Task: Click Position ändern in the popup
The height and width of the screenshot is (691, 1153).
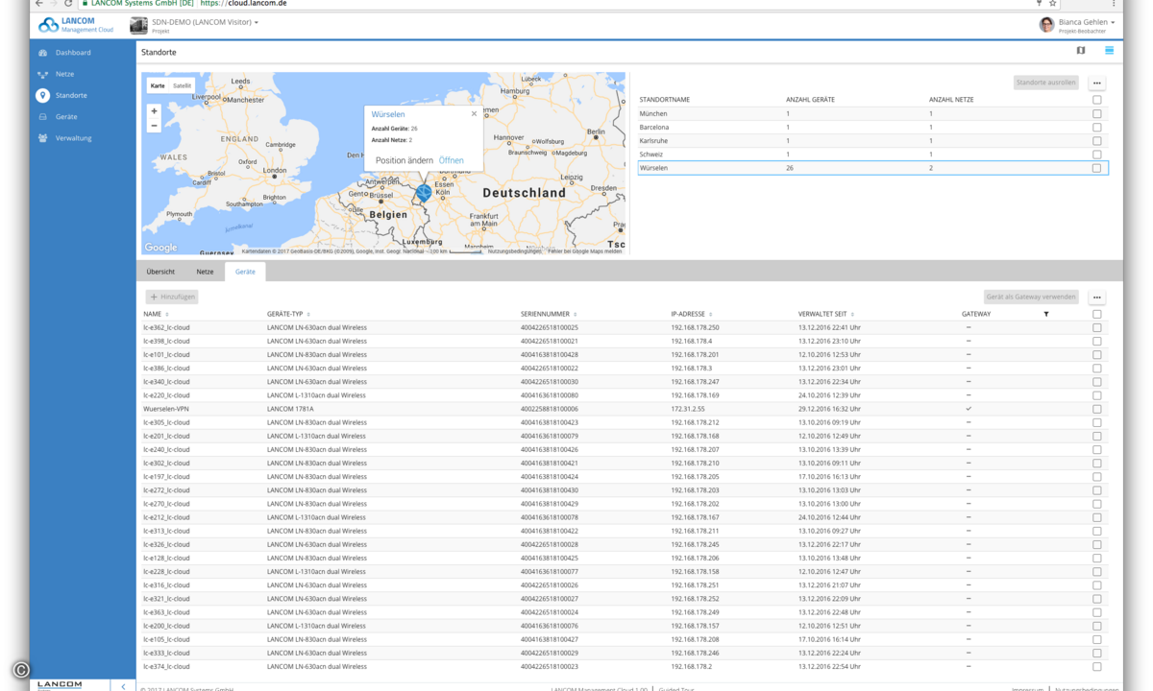Action: (x=404, y=160)
